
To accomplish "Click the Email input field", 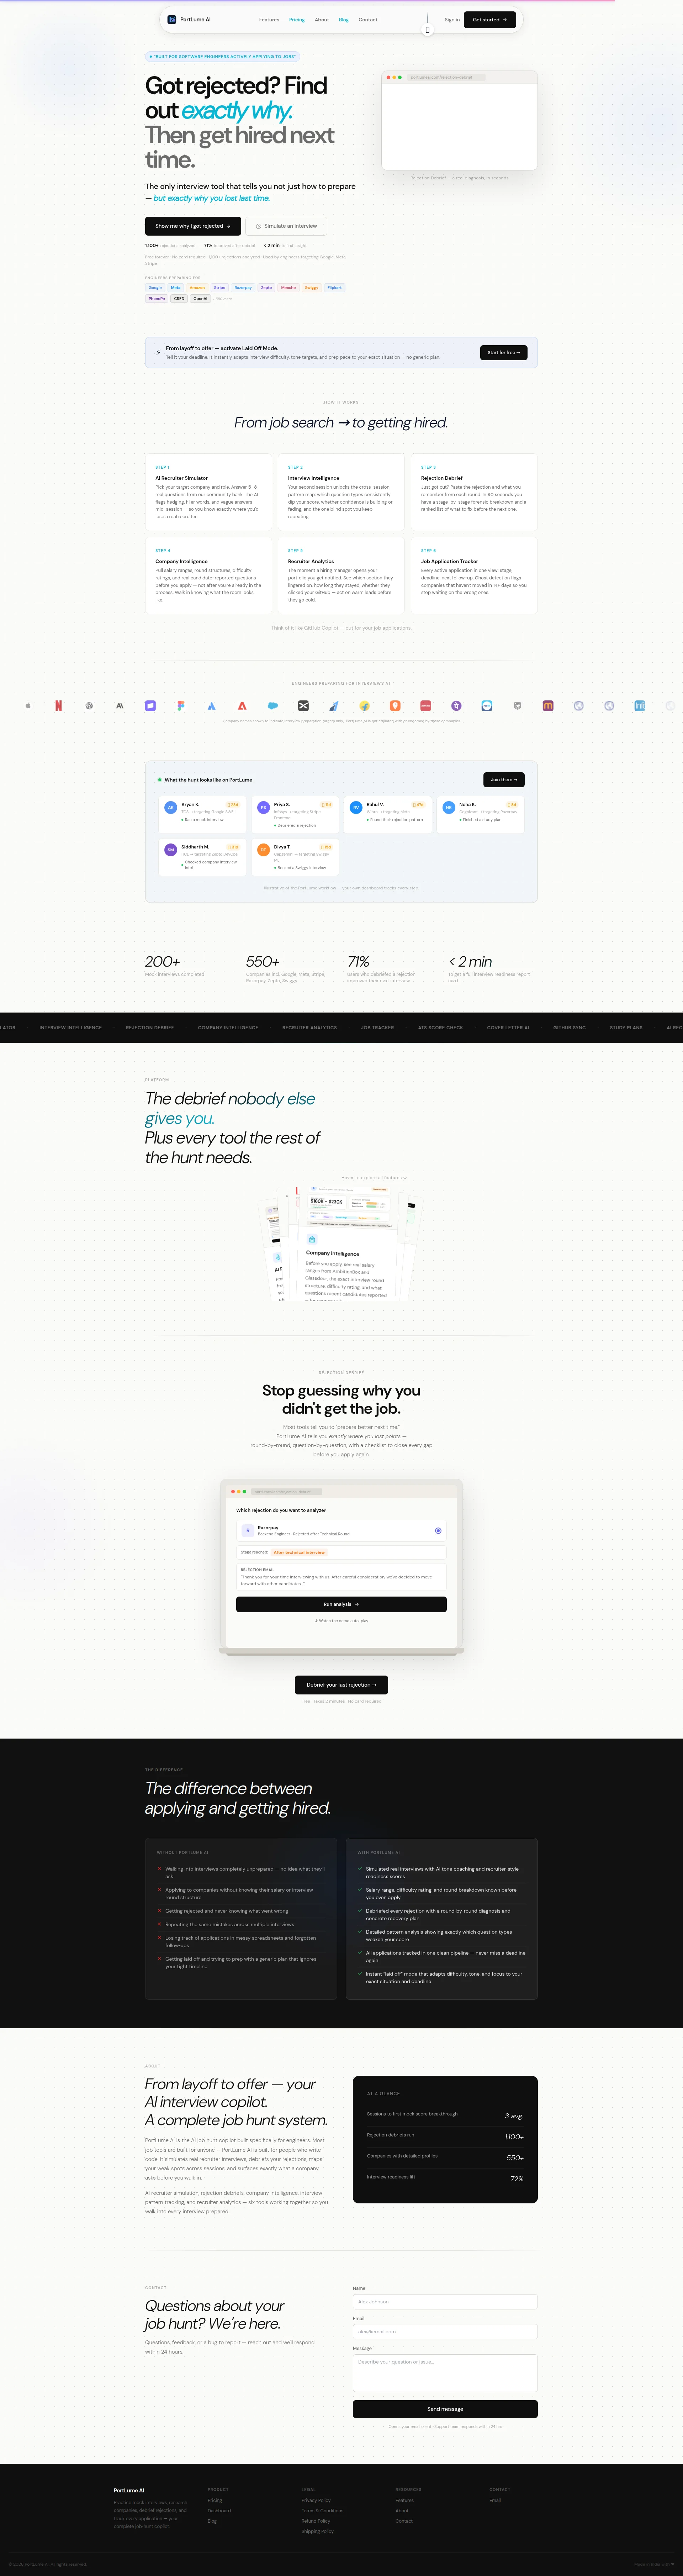I will (x=445, y=2332).
